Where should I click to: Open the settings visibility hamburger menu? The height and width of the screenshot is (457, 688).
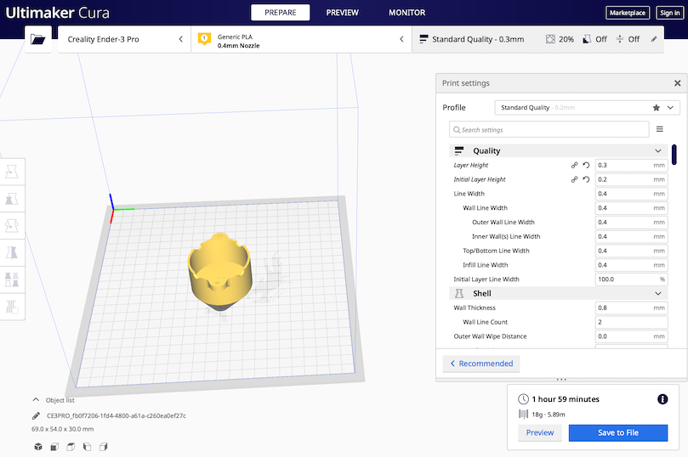pyautogui.click(x=659, y=129)
